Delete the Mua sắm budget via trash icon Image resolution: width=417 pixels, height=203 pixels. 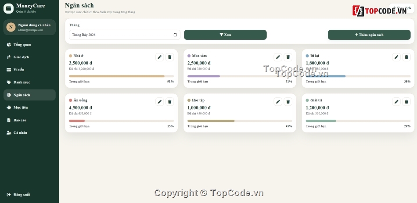pyautogui.click(x=288, y=57)
